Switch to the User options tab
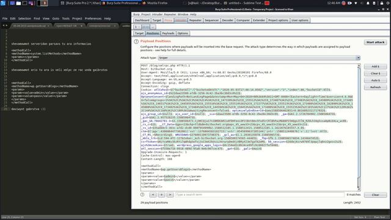The image size is (391, 220). click(300, 20)
